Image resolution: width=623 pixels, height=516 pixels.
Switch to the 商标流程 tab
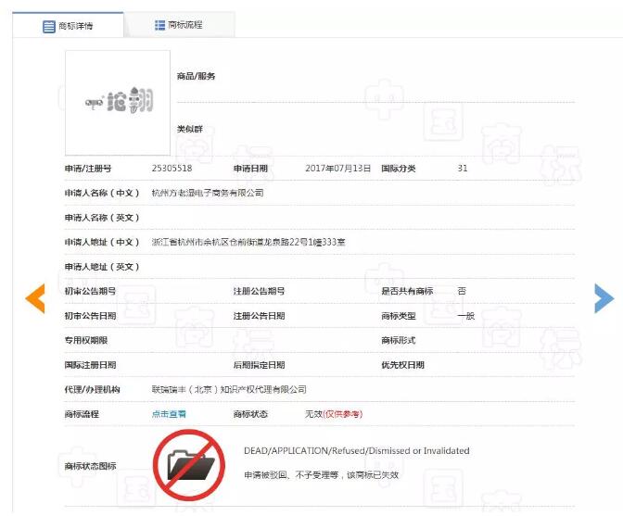point(179,25)
